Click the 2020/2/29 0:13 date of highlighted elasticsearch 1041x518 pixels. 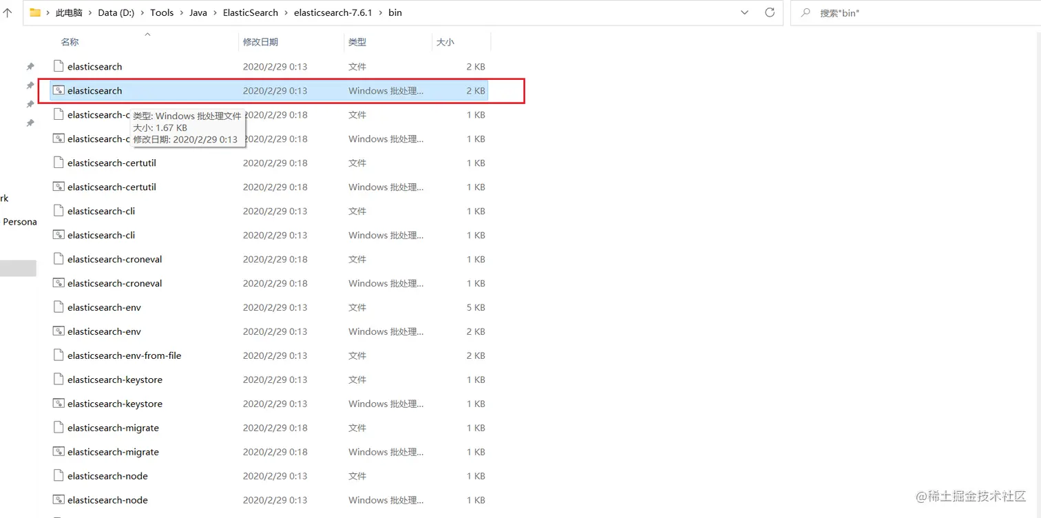[x=275, y=90]
